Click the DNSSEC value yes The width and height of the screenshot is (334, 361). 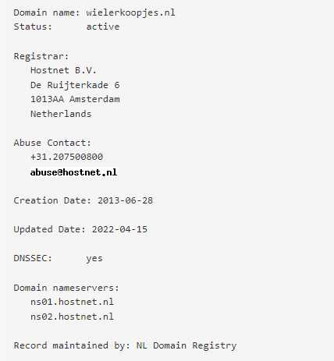(x=94, y=259)
